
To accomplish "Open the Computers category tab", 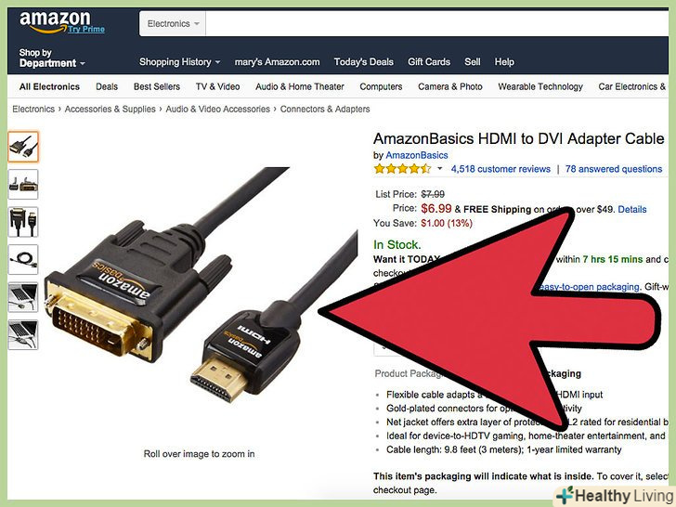I will 381,86.
